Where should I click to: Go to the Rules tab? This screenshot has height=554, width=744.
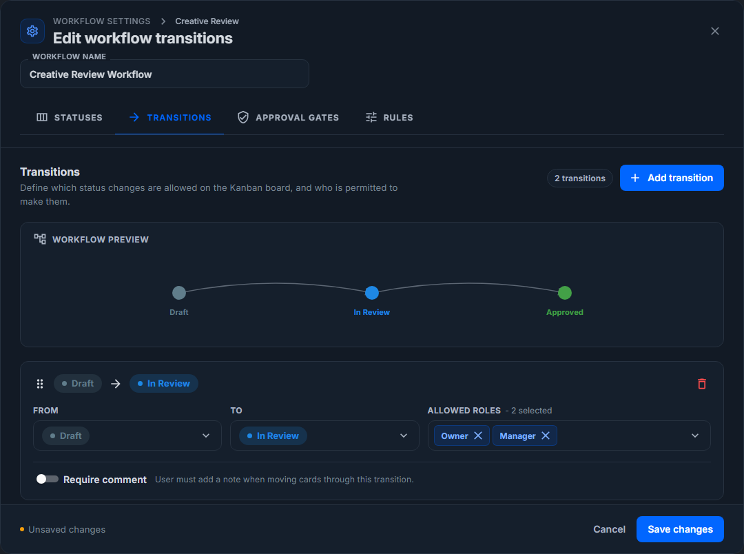tap(389, 117)
